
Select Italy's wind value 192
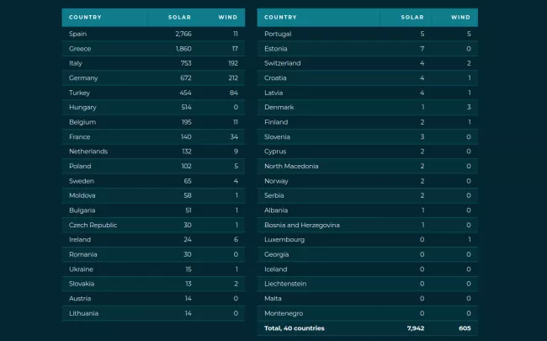coord(233,63)
